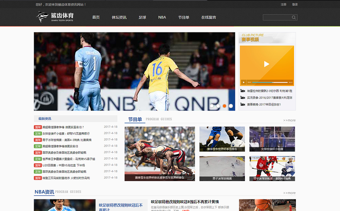Image resolution: width=340 pixels, height=211 pixels.
Task: Click the 注册 link at top right
Action: point(283,5)
